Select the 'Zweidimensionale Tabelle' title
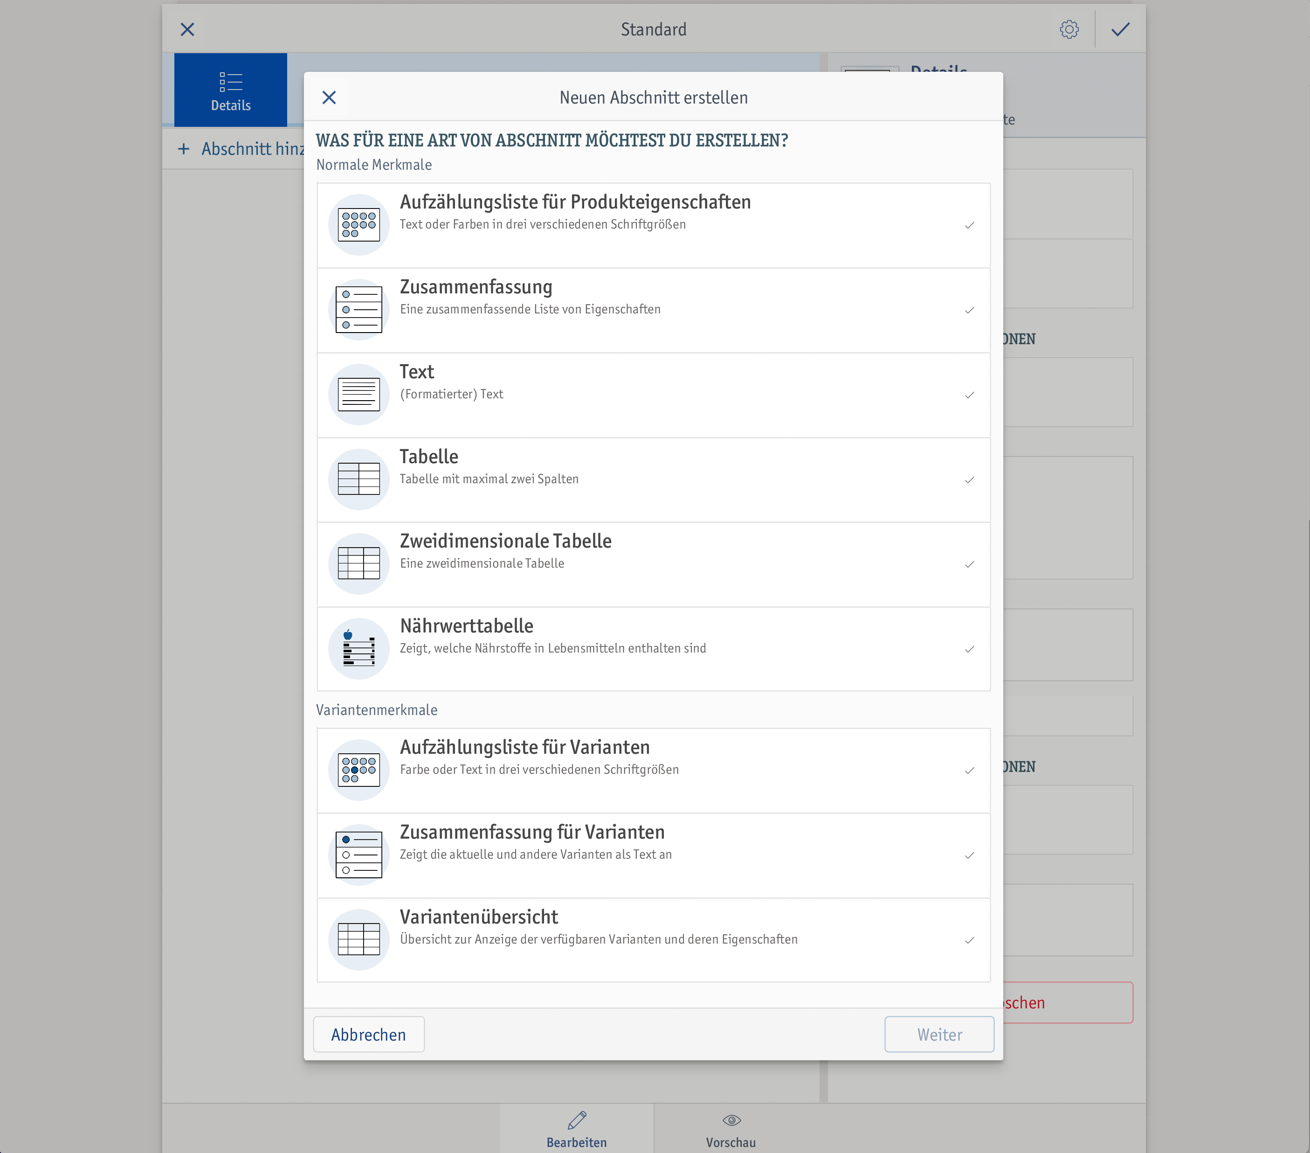This screenshot has height=1153, width=1310. point(506,541)
